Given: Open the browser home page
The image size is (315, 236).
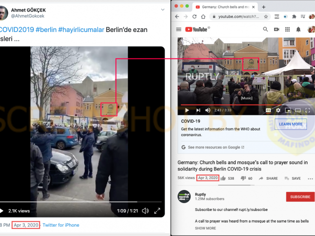Looking at the screenshot, I should click(x=203, y=17).
